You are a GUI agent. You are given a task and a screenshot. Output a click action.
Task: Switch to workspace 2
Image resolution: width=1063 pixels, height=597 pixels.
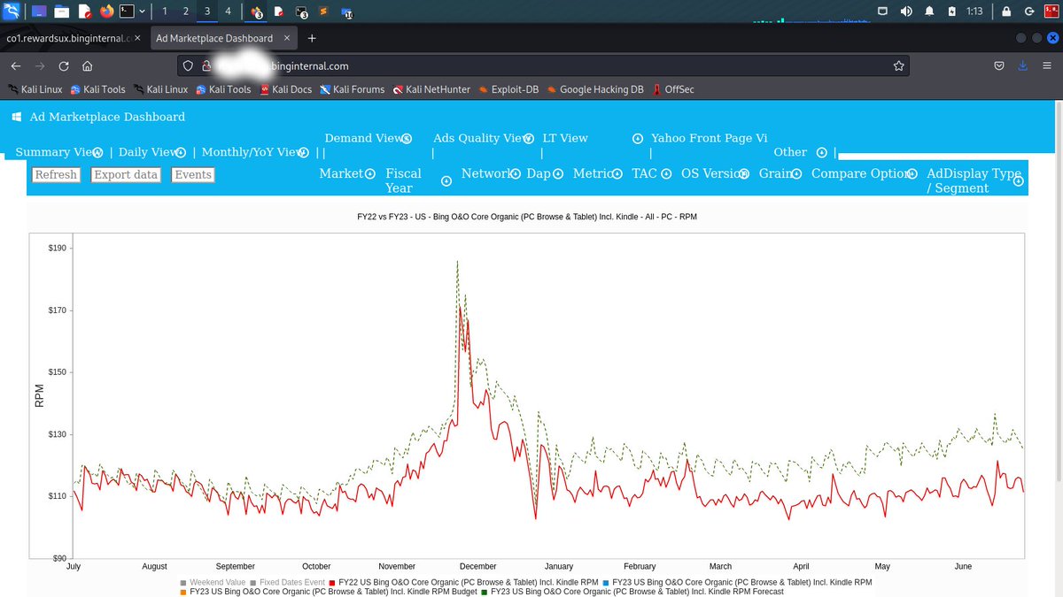click(x=185, y=11)
